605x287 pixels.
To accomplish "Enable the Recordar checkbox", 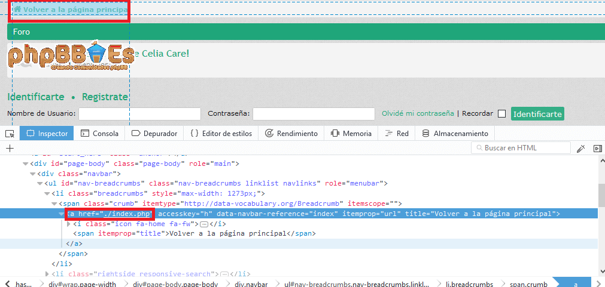I will [501, 114].
